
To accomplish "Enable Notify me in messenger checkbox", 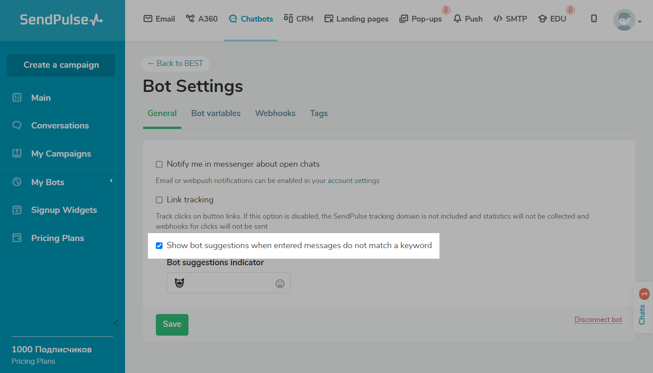I will point(159,165).
